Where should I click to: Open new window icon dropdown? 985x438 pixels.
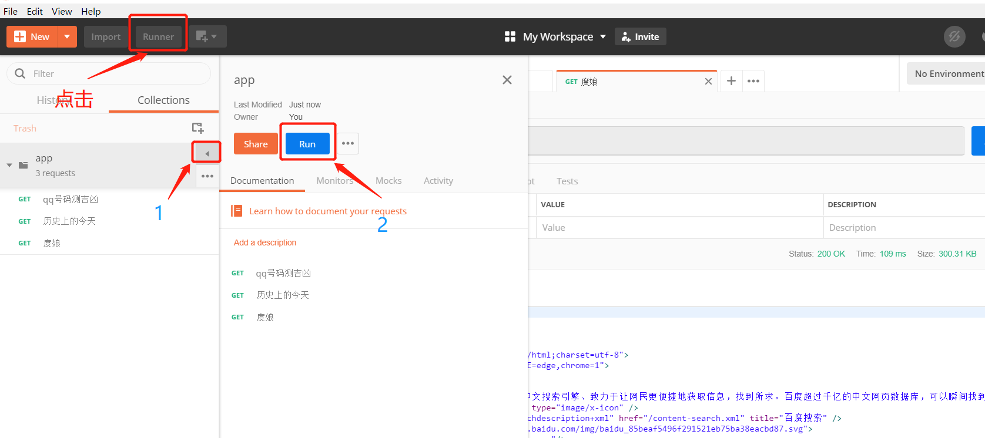pyautogui.click(x=207, y=36)
